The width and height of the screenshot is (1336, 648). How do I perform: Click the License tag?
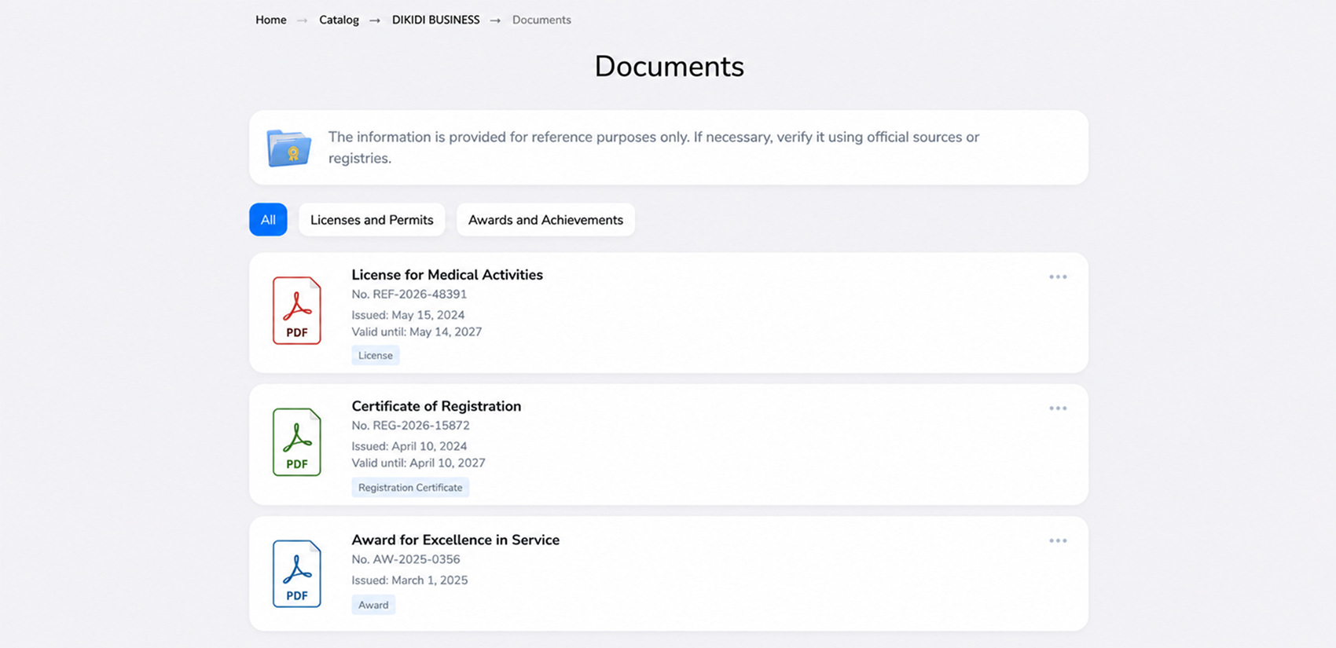(x=376, y=355)
